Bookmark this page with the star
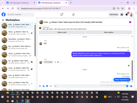Screen dimensions: 137x103 (122, 9)
